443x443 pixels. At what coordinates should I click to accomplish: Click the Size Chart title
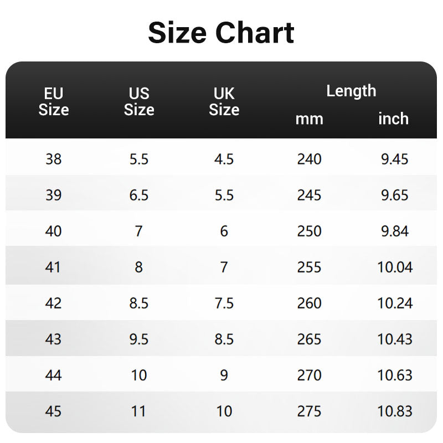(x=221, y=32)
